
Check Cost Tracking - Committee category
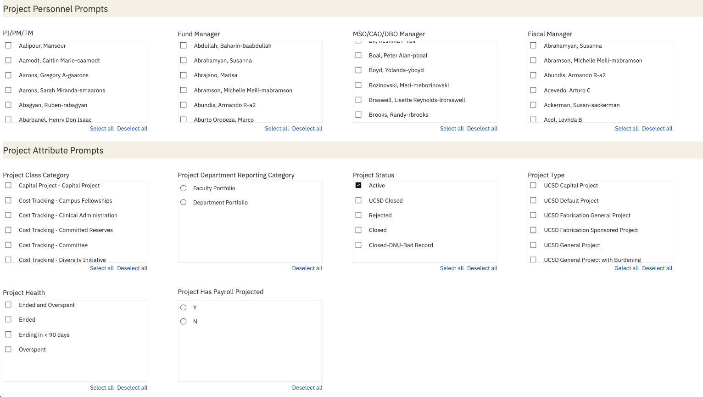pos(8,244)
